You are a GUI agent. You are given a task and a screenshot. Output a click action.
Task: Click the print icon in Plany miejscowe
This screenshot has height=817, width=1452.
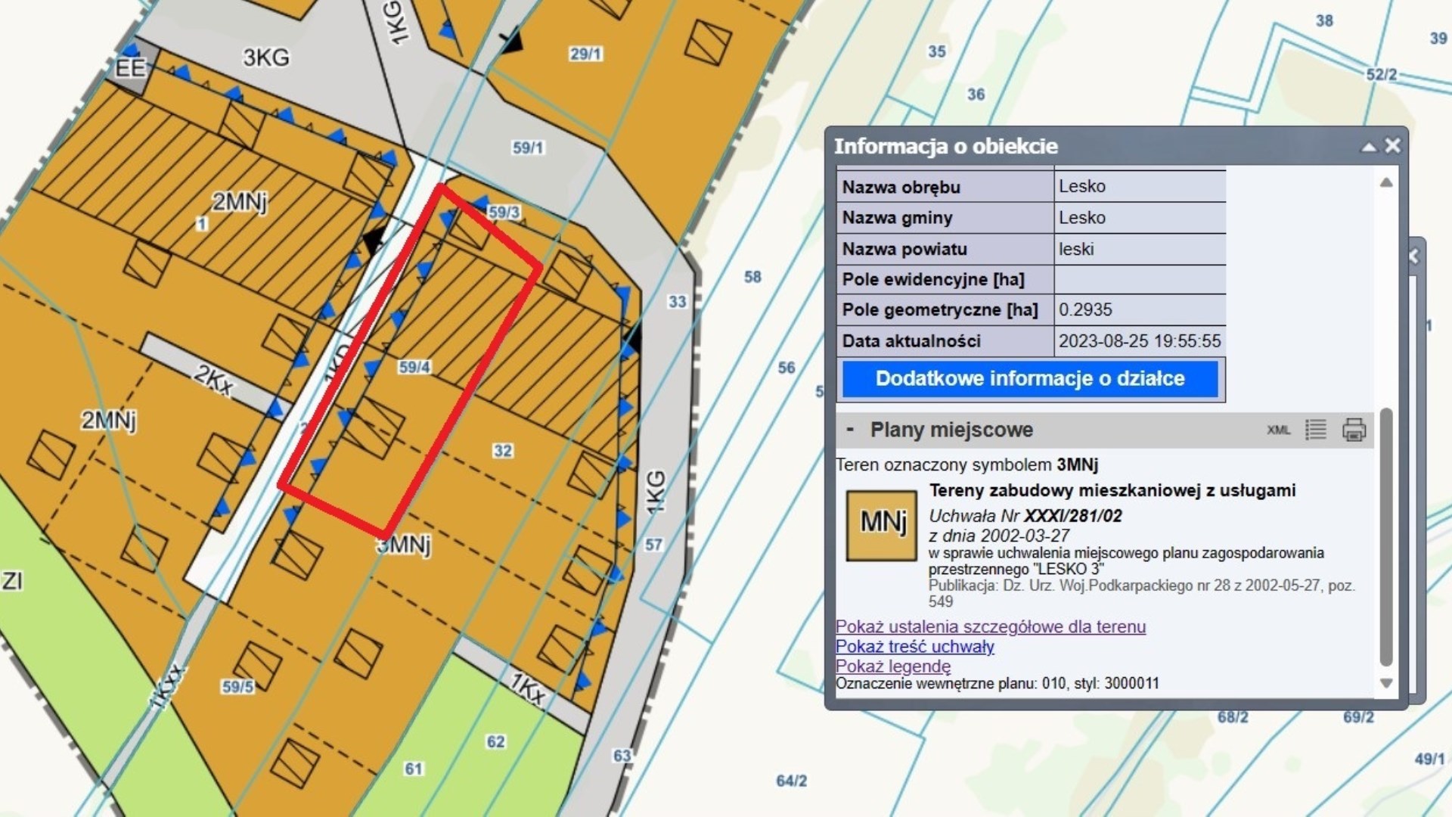tap(1354, 430)
